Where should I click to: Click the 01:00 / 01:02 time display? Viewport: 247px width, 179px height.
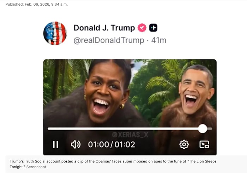tap(112, 144)
